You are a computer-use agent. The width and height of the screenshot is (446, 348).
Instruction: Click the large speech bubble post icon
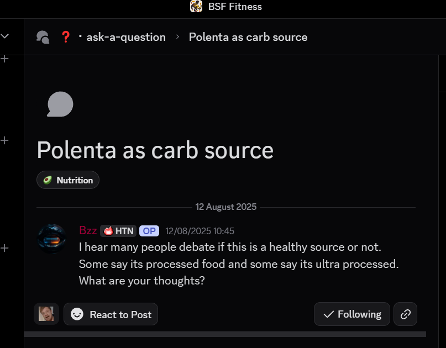point(60,104)
